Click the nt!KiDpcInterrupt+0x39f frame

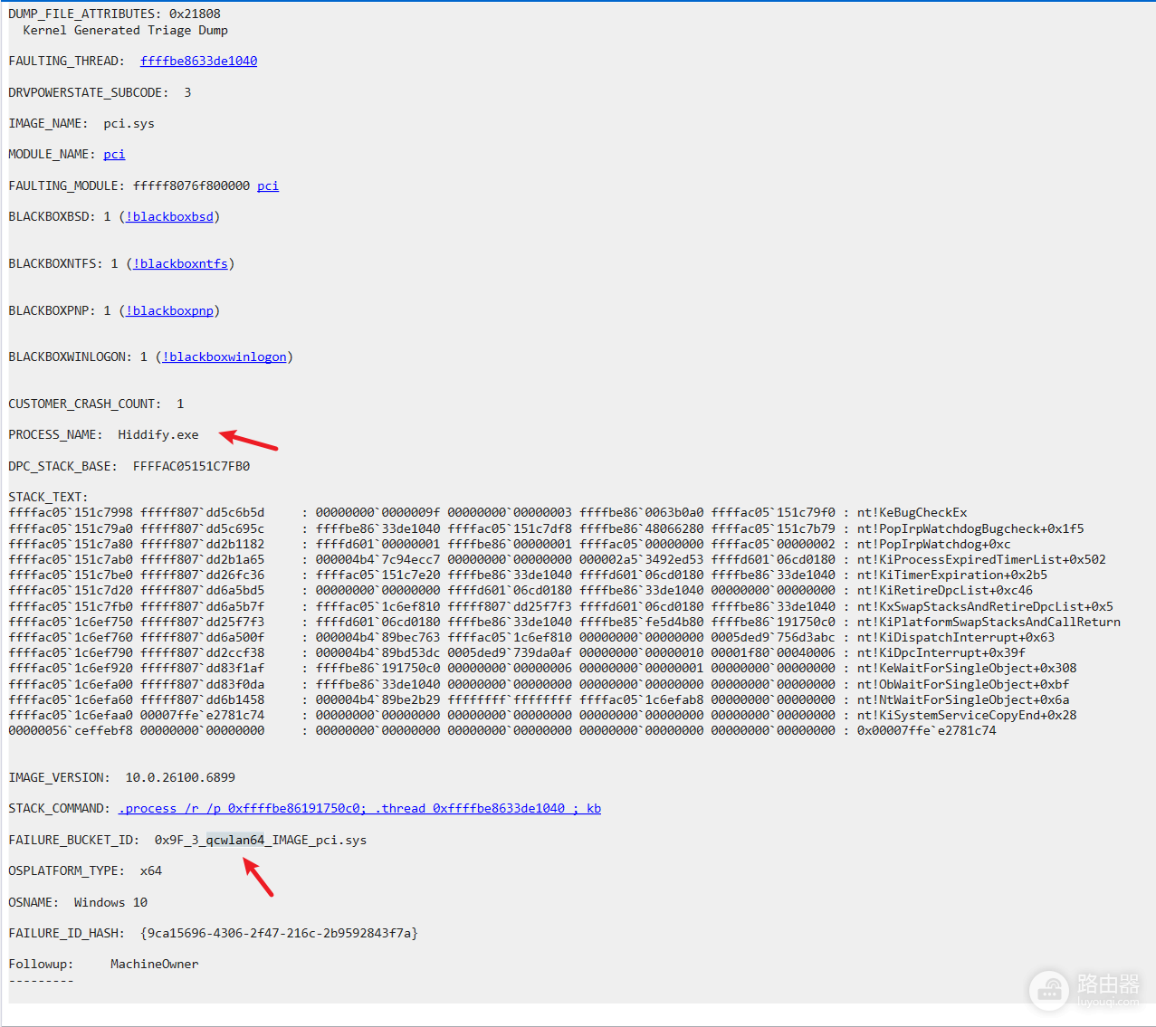[x=941, y=652]
